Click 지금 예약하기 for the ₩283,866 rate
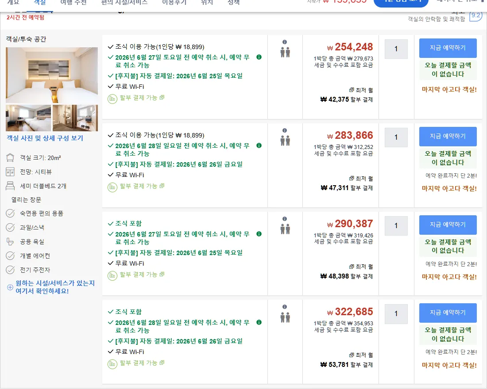 click(448, 137)
